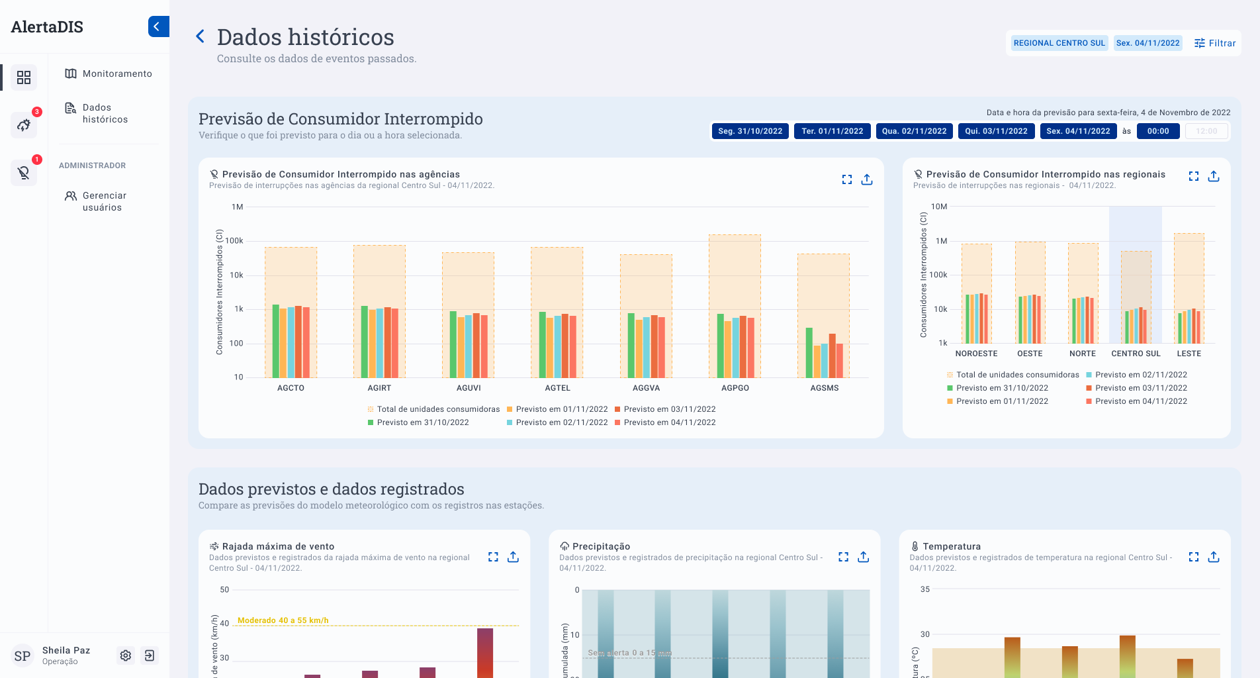This screenshot has width=1260, height=678.
Task: Expand the Rajada máxima de vento chart
Action: tap(493, 557)
